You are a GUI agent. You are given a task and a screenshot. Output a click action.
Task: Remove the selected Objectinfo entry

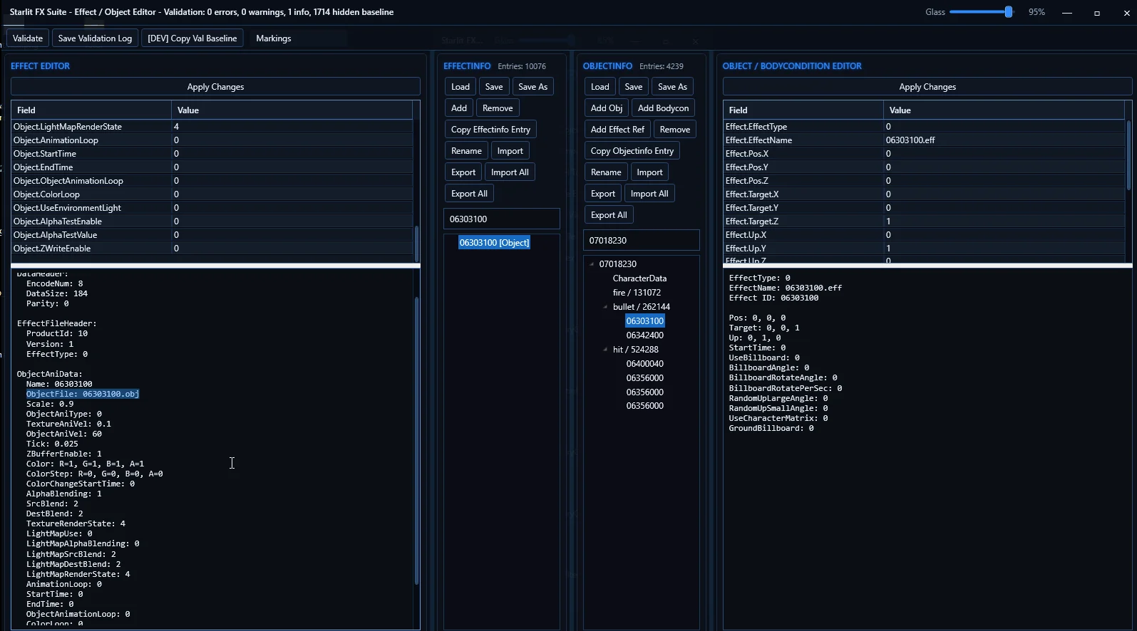click(x=675, y=130)
